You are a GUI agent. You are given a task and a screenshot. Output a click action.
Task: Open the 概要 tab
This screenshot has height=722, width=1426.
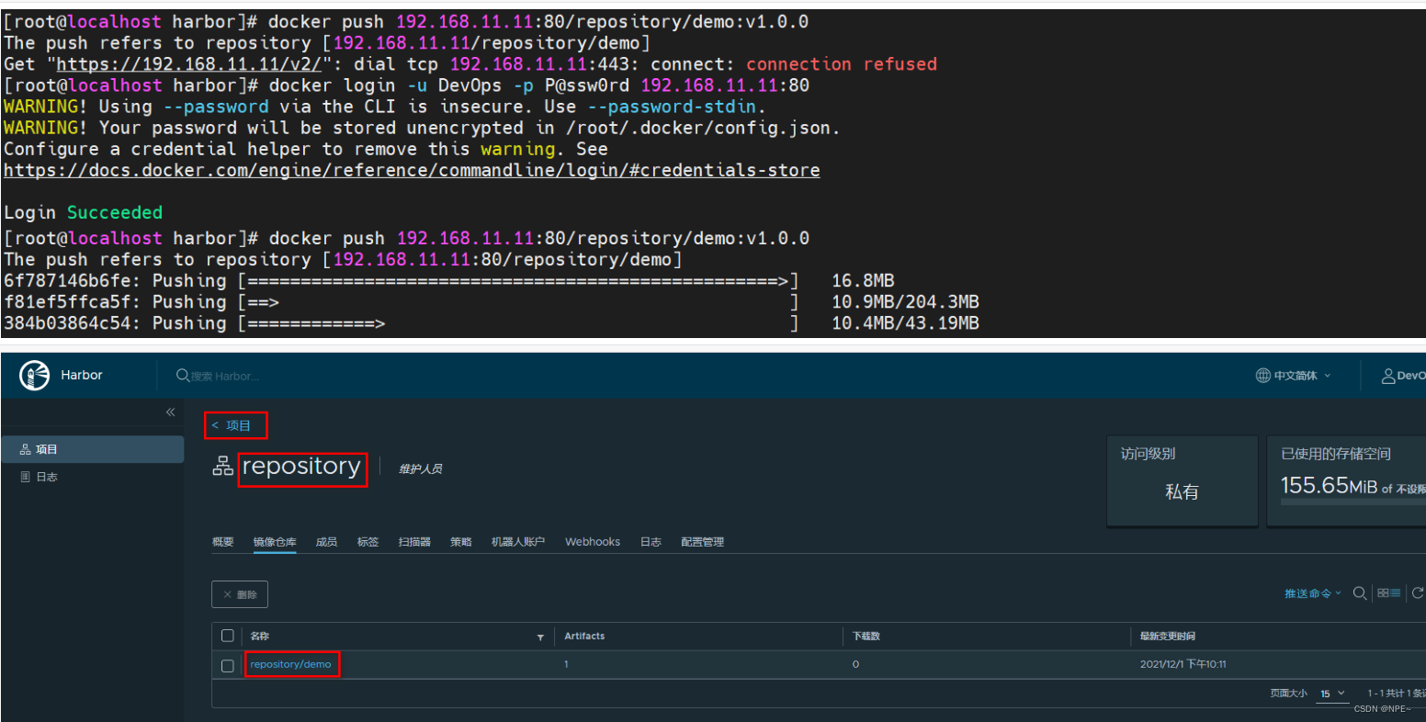(x=223, y=542)
